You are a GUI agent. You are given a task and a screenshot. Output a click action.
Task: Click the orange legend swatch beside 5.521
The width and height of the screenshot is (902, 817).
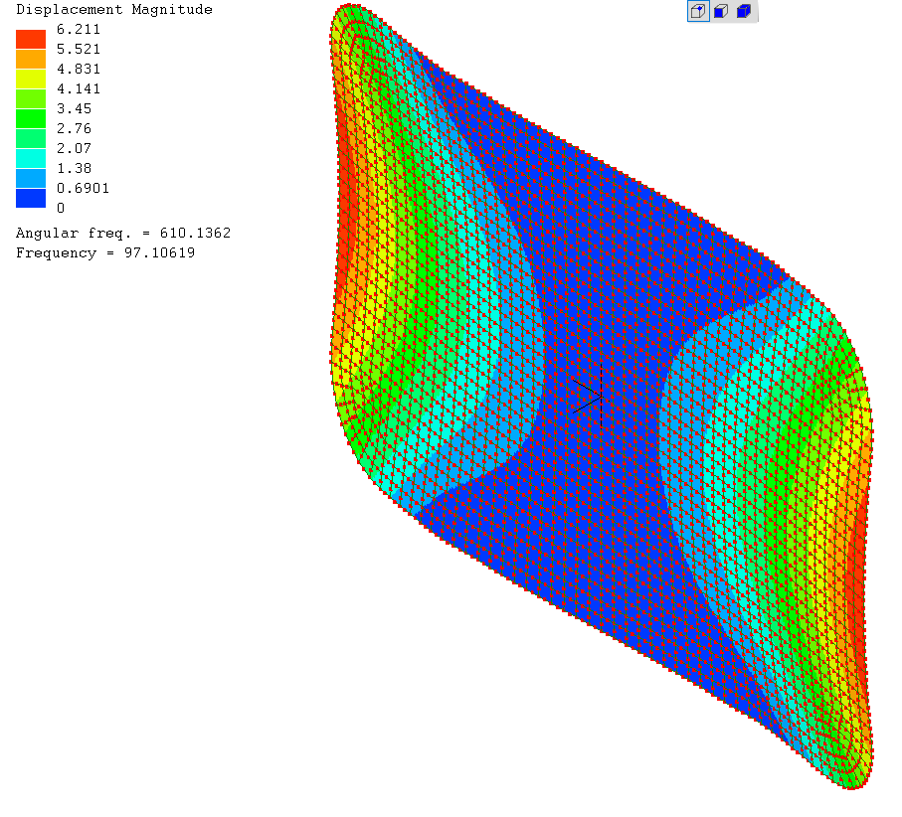(31, 60)
